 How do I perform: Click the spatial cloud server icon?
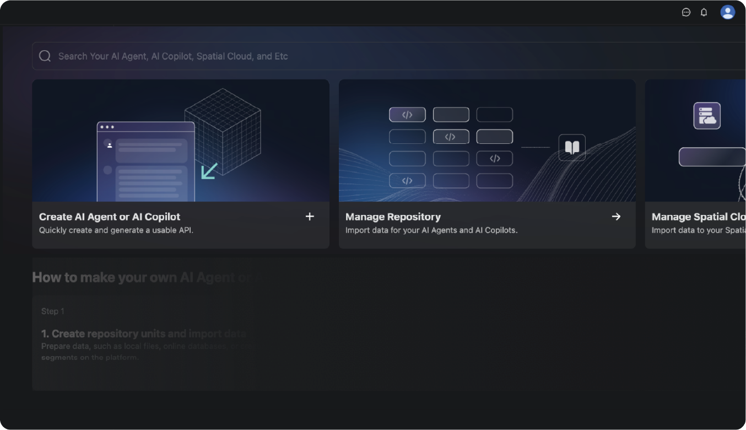coord(707,116)
